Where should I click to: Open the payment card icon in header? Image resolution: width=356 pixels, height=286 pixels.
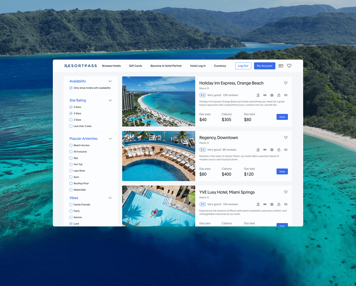coord(281,66)
